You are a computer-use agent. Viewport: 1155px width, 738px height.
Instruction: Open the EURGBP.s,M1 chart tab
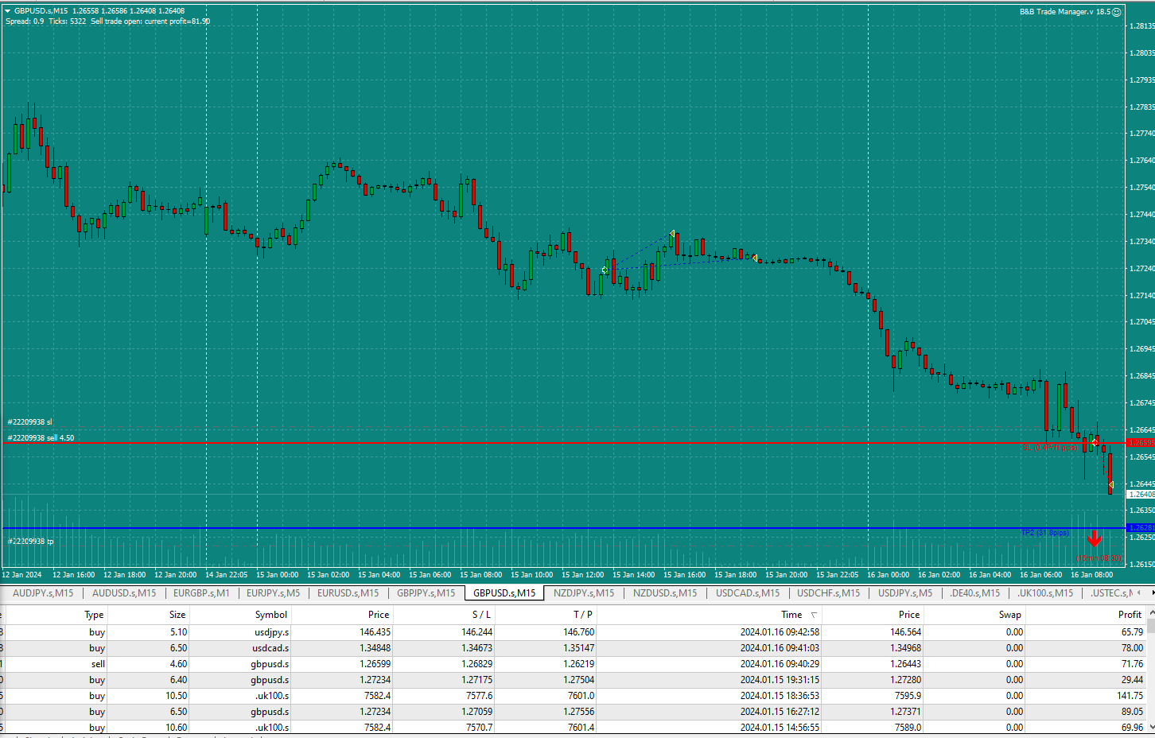(x=201, y=593)
